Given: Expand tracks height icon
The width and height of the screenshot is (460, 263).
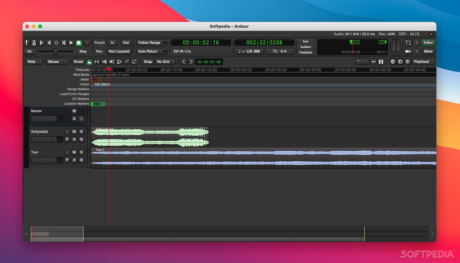Looking at the screenshot, I should click(x=381, y=62).
